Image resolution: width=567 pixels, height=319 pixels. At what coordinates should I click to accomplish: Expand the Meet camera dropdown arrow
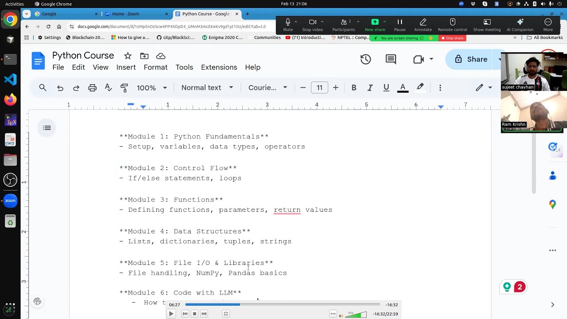431,59
